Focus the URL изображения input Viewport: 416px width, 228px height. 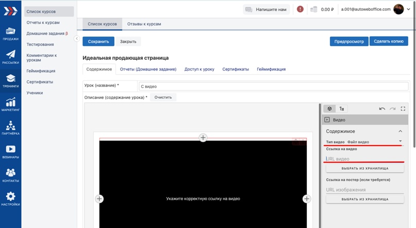click(364, 189)
